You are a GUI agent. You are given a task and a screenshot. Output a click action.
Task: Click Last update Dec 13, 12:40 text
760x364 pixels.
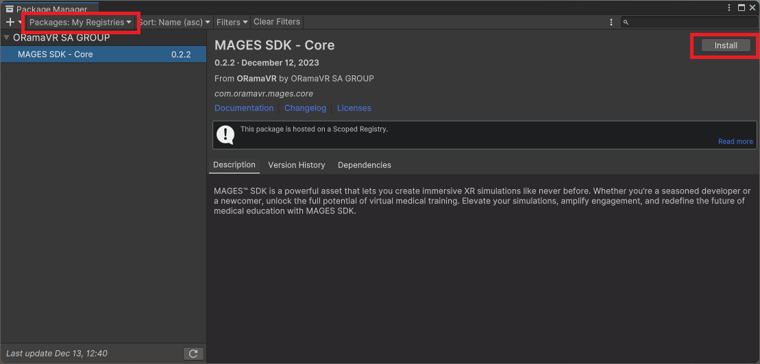click(57, 354)
